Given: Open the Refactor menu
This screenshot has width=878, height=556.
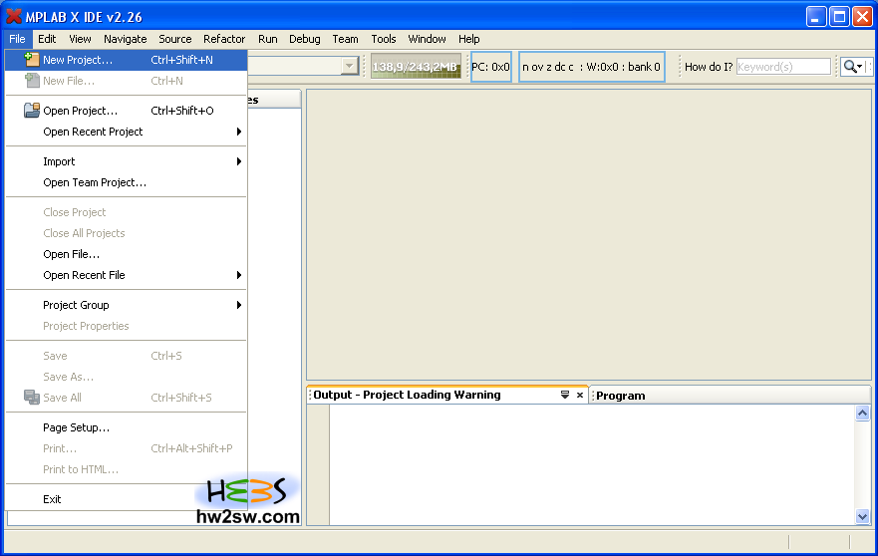Looking at the screenshot, I should pyautogui.click(x=224, y=39).
